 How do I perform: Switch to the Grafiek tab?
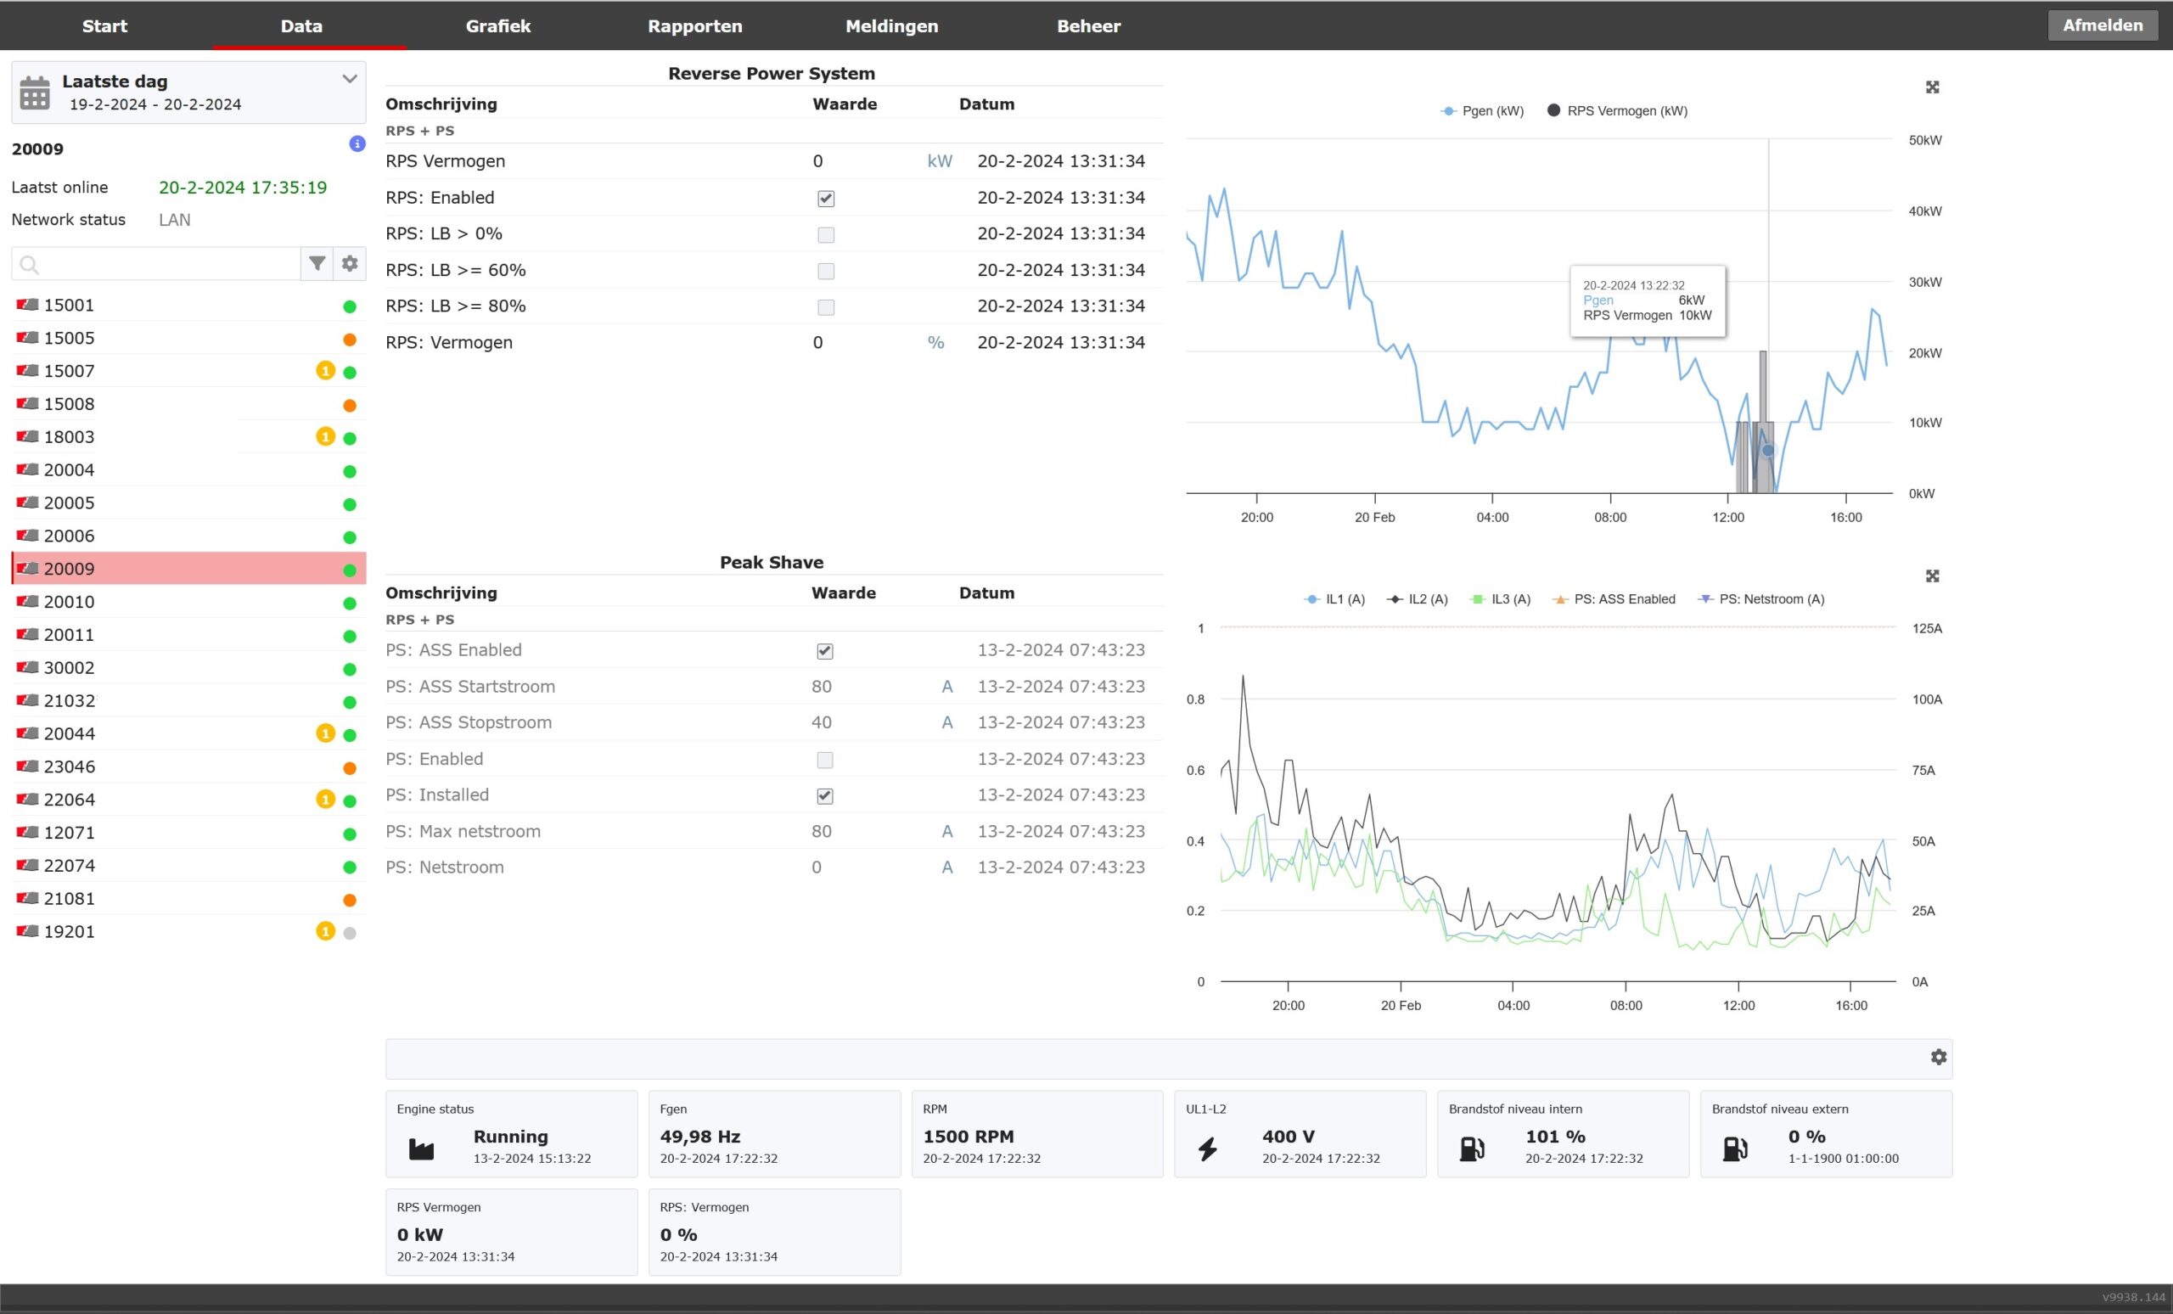click(497, 25)
